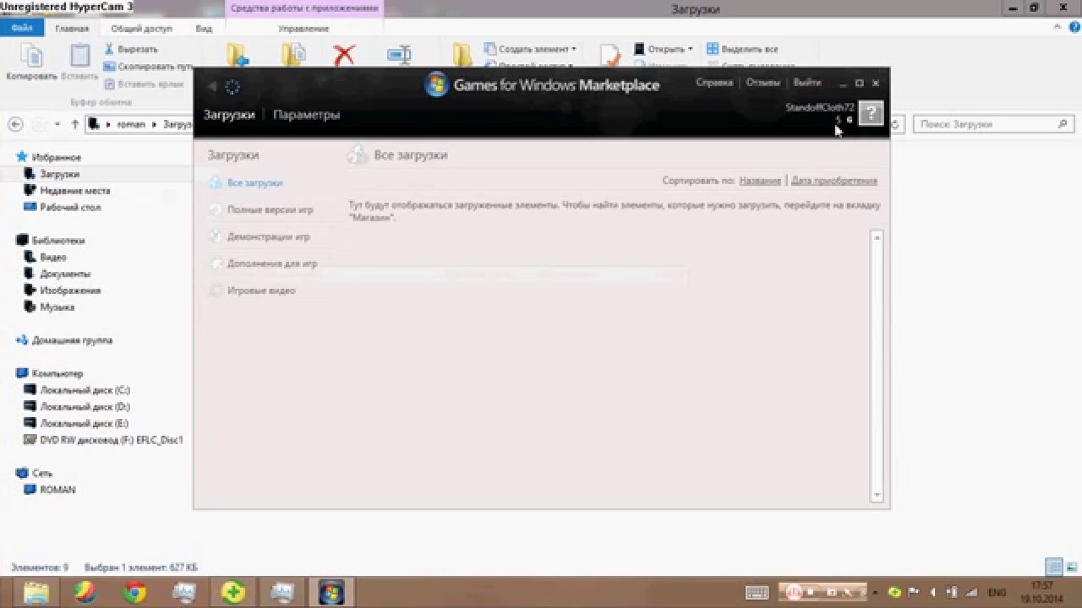Click the Справка link in Marketplace header
The image size is (1082, 608).
tap(714, 83)
